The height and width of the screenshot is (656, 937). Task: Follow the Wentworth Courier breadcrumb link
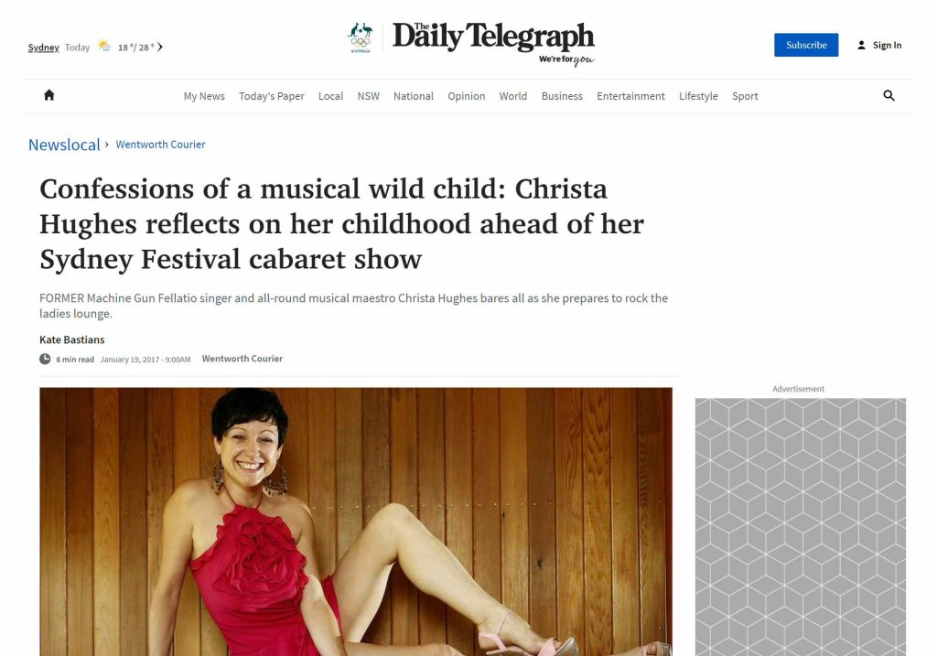[160, 144]
